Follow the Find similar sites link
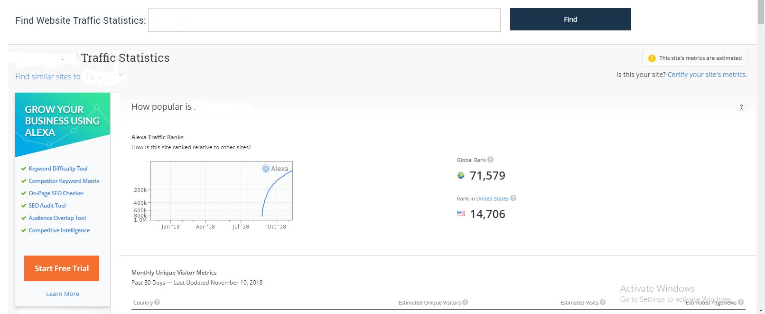The image size is (765, 314). [x=48, y=76]
